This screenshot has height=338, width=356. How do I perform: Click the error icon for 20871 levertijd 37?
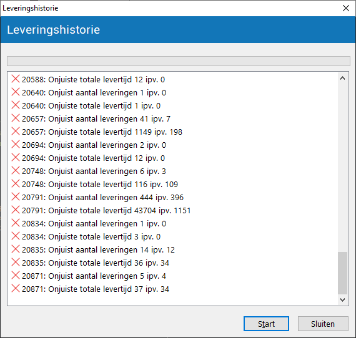(x=16, y=288)
